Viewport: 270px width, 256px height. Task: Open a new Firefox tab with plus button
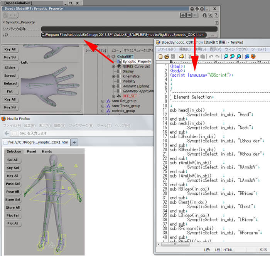[75, 142]
